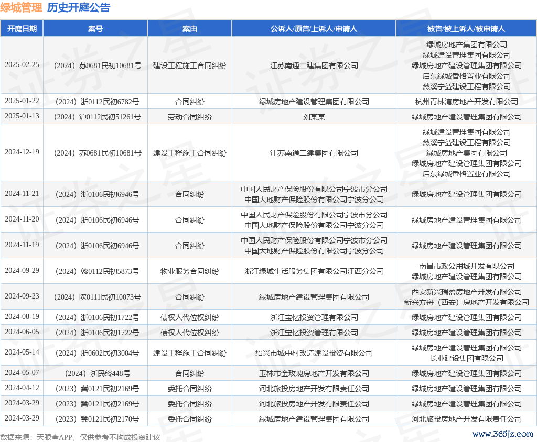This screenshot has width=537, height=442.
Task: Click the date 2024-05-14
Action: (x=22, y=352)
